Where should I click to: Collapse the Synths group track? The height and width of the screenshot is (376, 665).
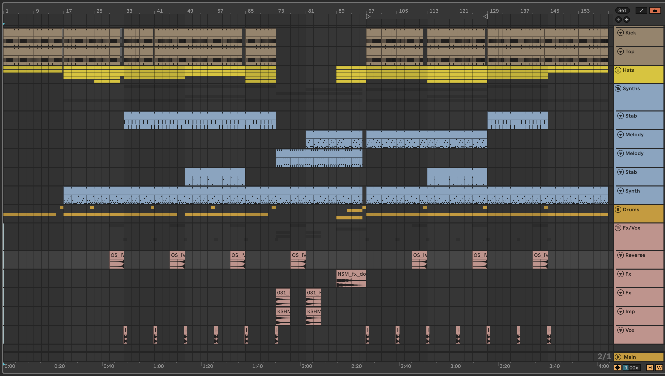pos(618,89)
